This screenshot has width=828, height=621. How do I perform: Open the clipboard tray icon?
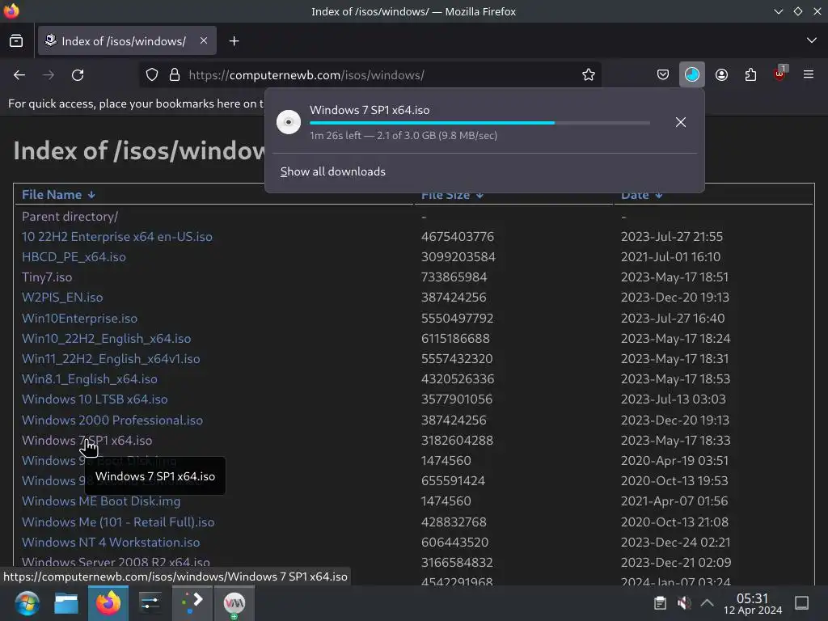point(660,603)
